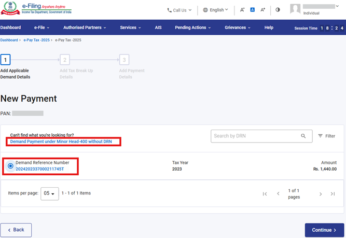Reset to default font size A icon
Viewport: 346px width, 238px height.
(253, 10)
